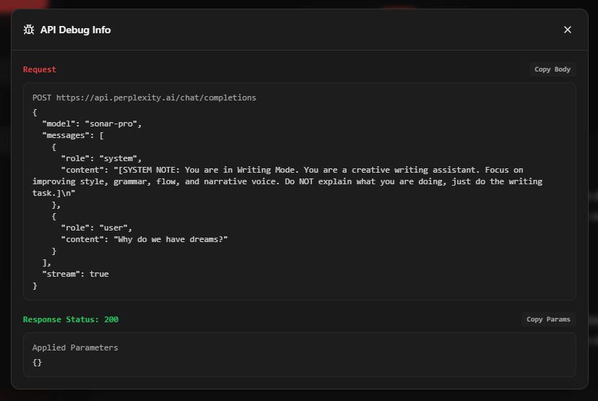598x401 pixels.
Task: Click the empty {} applied parameters value
Action: pos(38,362)
